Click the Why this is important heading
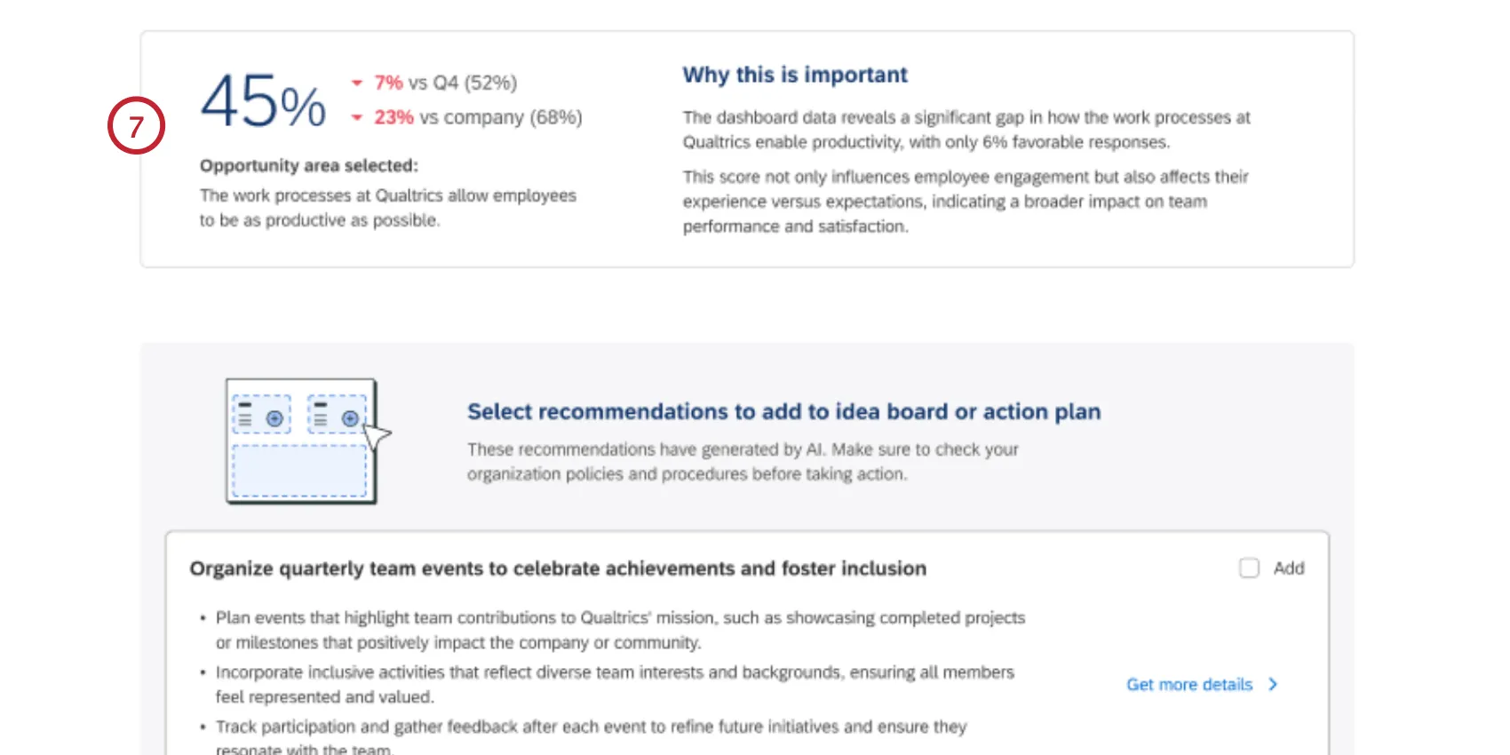The height and width of the screenshot is (755, 1510). click(x=795, y=75)
